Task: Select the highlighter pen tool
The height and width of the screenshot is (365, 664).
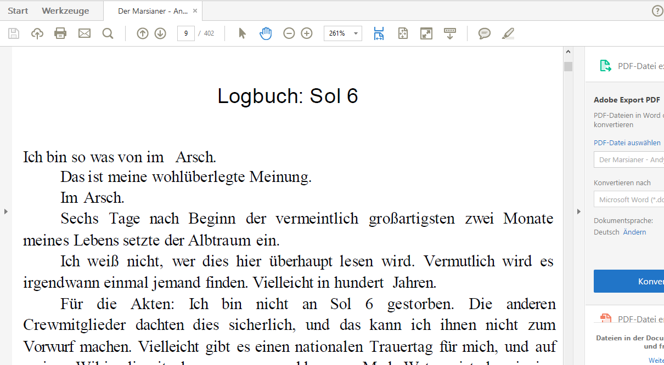Action: tap(508, 33)
